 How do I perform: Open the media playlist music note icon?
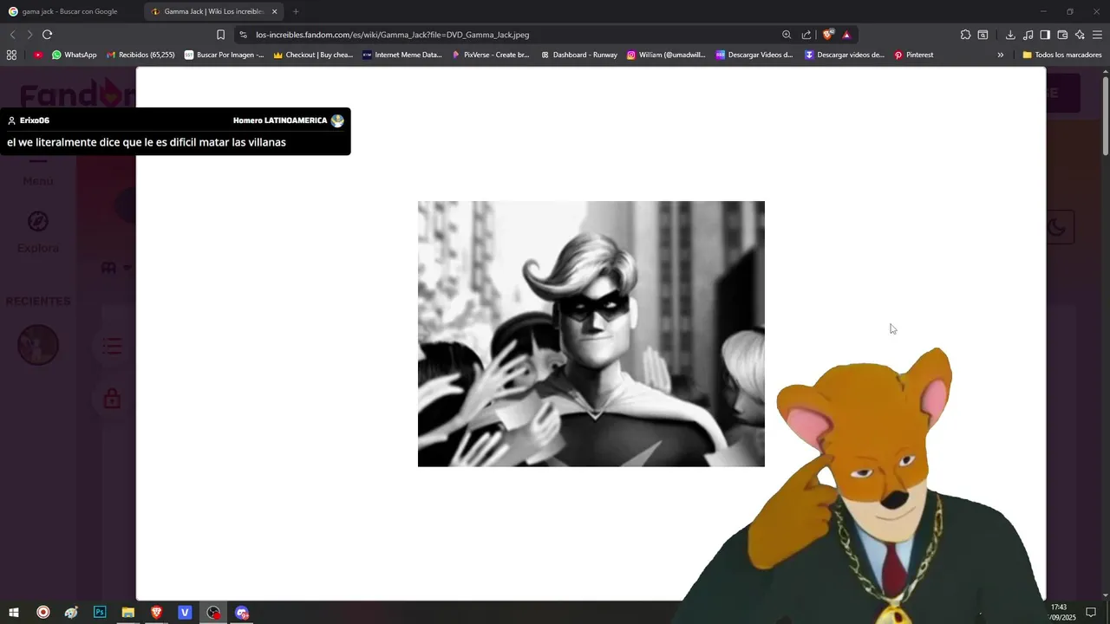tap(1028, 35)
